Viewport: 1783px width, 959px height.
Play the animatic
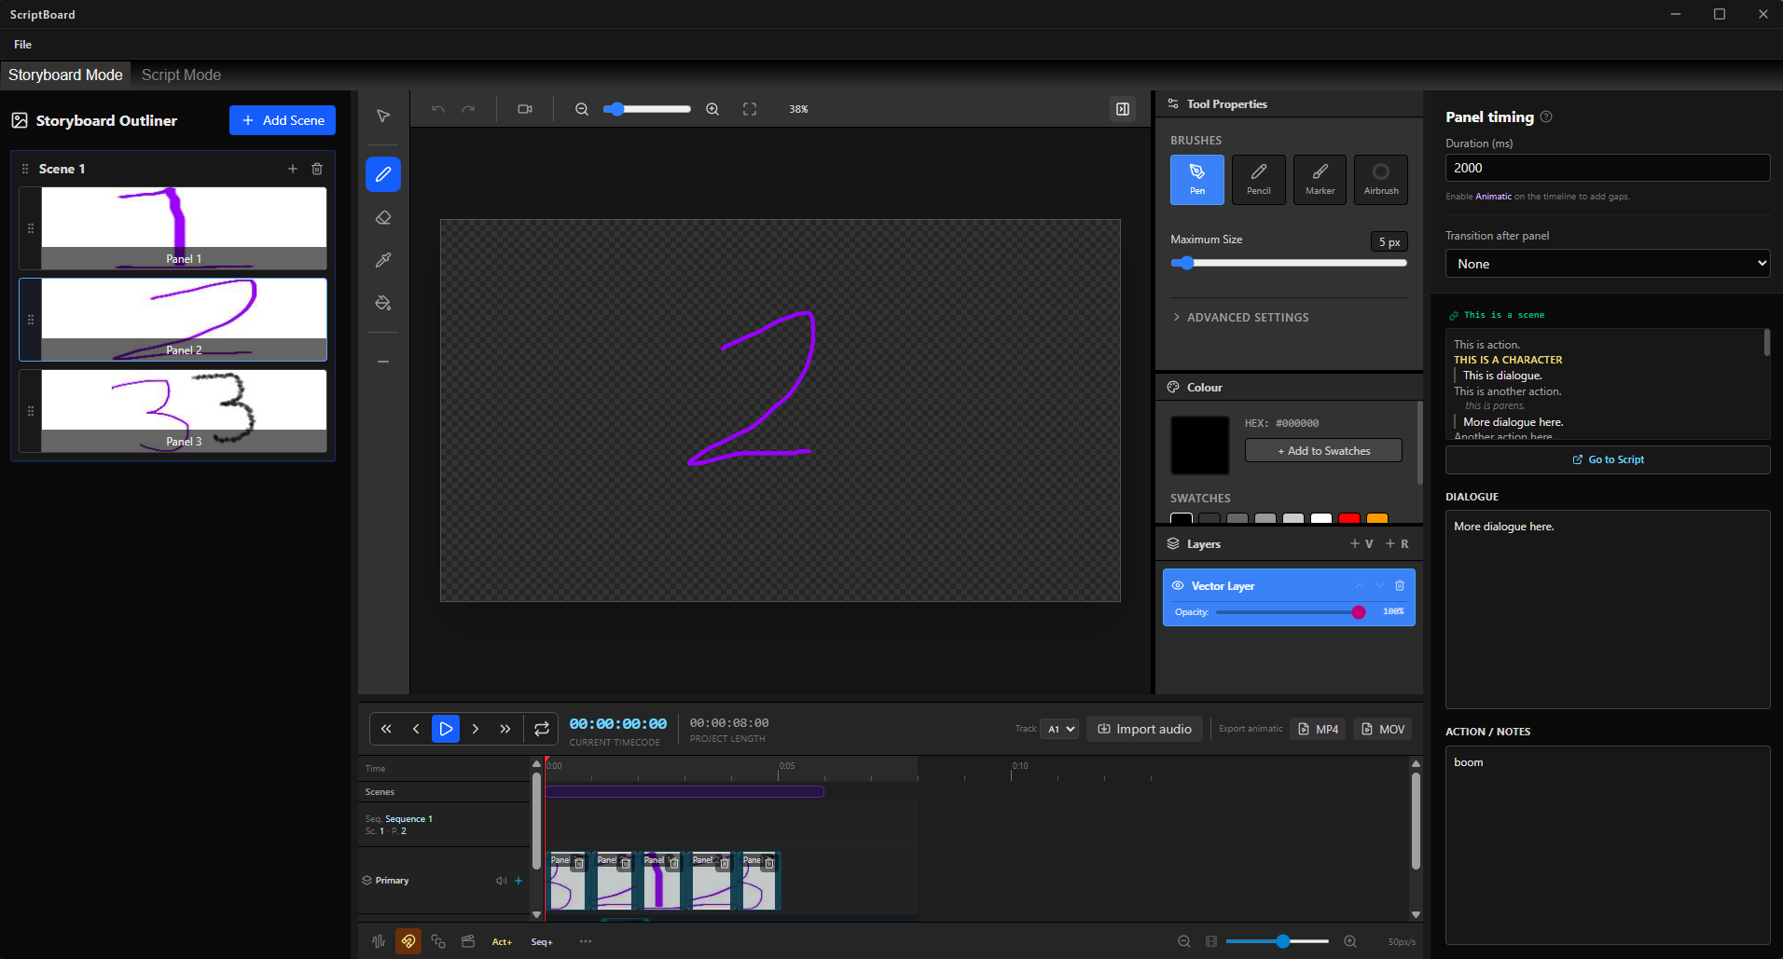[x=446, y=729]
